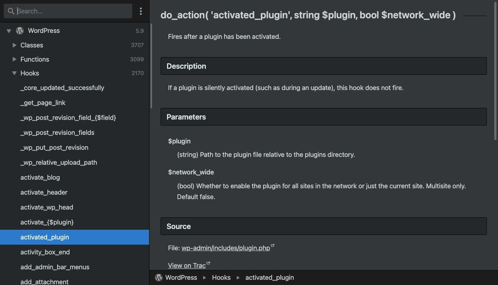Expand the Functions tree node
Image resolution: width=498 pixels, height=285 pixels.
click(x=15, y=59)
